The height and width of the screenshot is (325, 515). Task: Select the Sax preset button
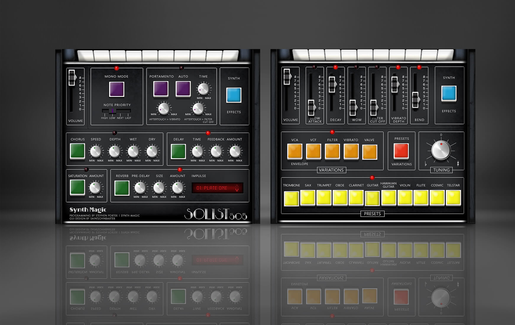pyautogui.click(x=308, y=198)
